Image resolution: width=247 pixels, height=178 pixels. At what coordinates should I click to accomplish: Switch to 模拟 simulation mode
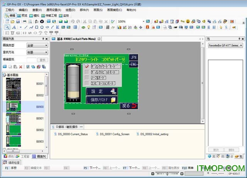pyautogui.click(x=34, y=15)
